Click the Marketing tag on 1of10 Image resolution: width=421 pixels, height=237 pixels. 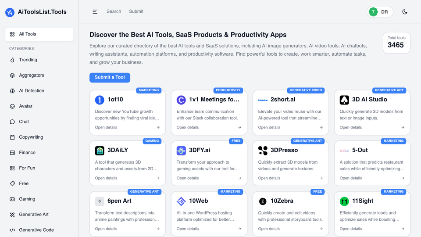coord(149,90)
